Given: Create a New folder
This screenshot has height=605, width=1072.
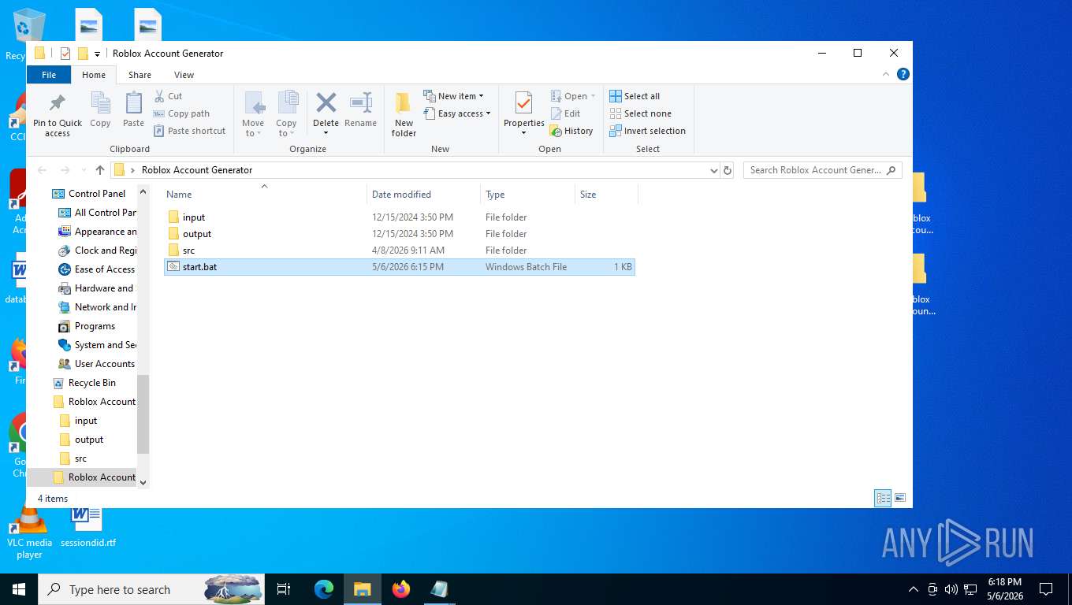Looking at the screenshot, I should (404, 115).
